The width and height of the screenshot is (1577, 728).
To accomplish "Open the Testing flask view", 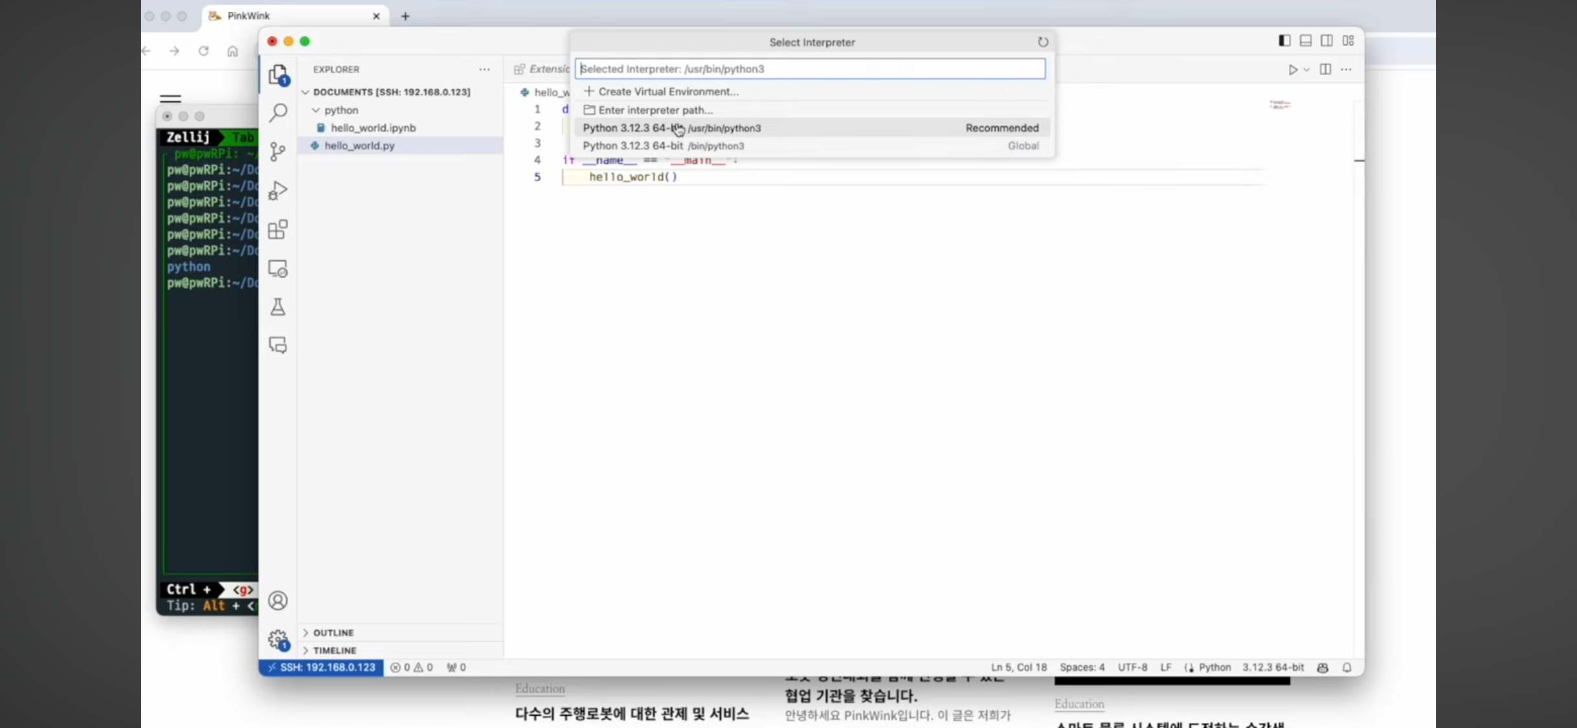I will coord(278,307).
